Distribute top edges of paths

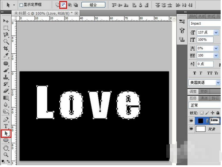[157, 5]
